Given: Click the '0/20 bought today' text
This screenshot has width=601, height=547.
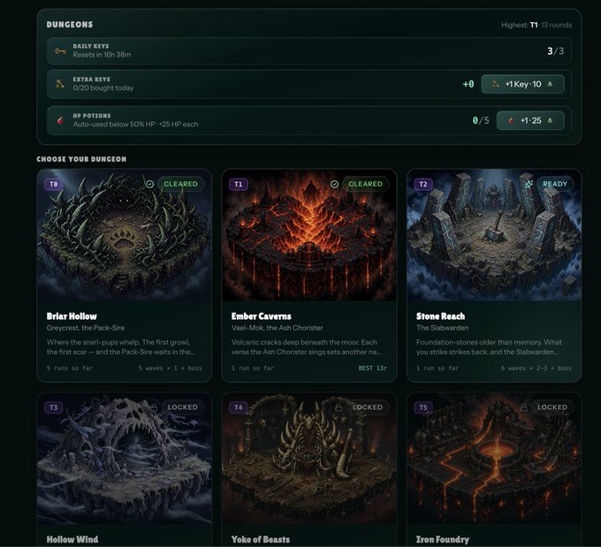Looking at the screenshot, I should tap(103, 88).
